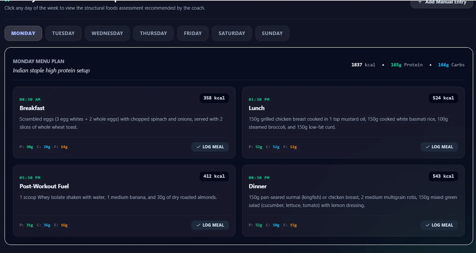This screenshot has height=253, width=476.
Task: Click Dinner fat value 15g
Action: (293, 225)
